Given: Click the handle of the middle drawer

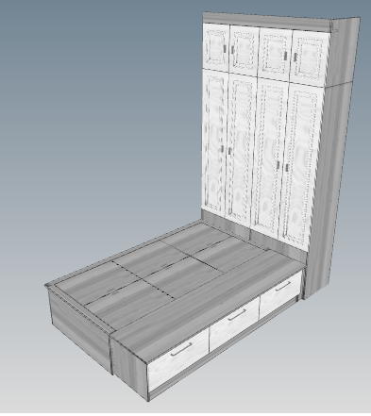Looking at the screenshot, I should [x=237, y=314].
